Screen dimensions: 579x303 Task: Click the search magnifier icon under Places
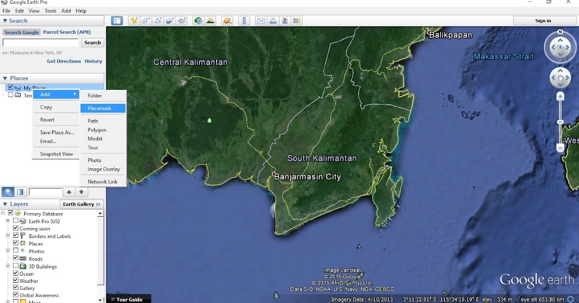pyautogui.click(x=8, y=192)
